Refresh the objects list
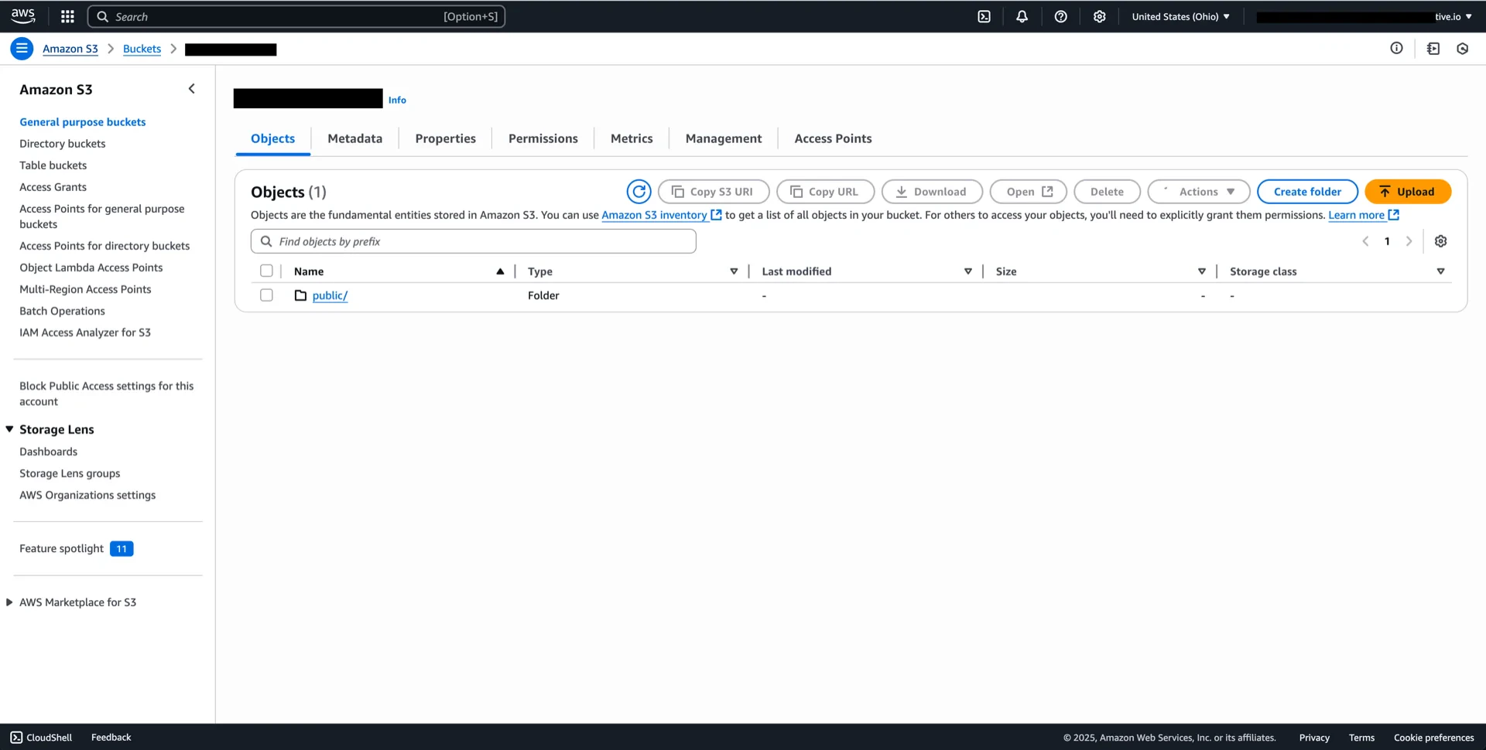1486x750 pixels. pos(639,191)
